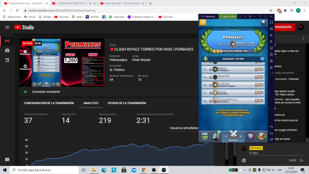Viewport: 309px width, 174px height.
Task: Click the channel avatar in Studio header
Action: coord(301,27)
